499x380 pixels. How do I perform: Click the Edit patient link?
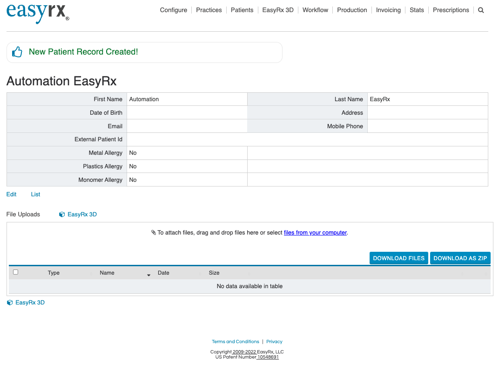click(12, 194)
